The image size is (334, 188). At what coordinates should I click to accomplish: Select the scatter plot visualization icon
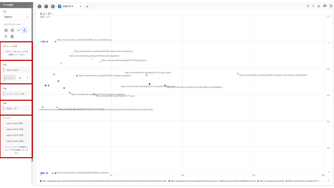[25, 30]
